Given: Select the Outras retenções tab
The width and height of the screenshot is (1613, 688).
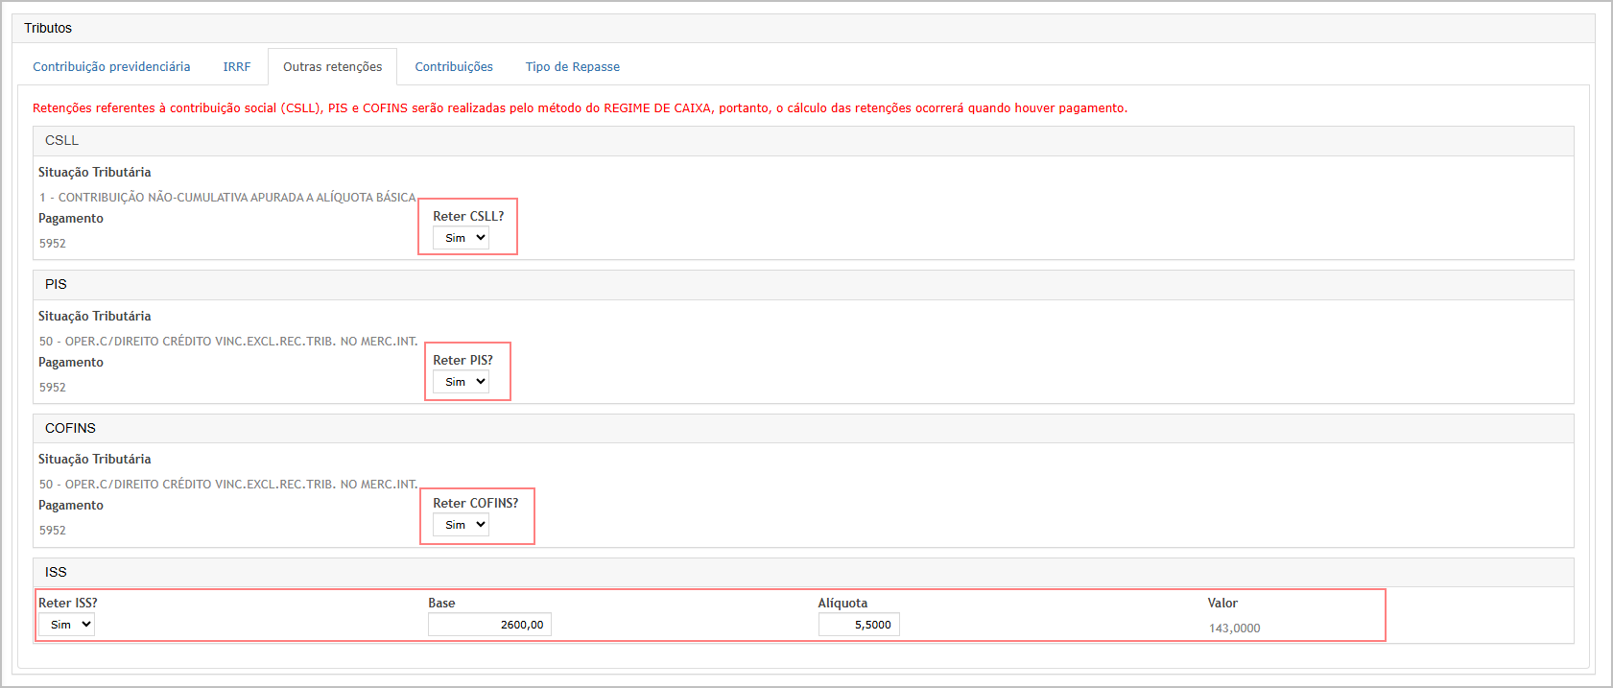Looking at the screenshot, I should point(332,67).
